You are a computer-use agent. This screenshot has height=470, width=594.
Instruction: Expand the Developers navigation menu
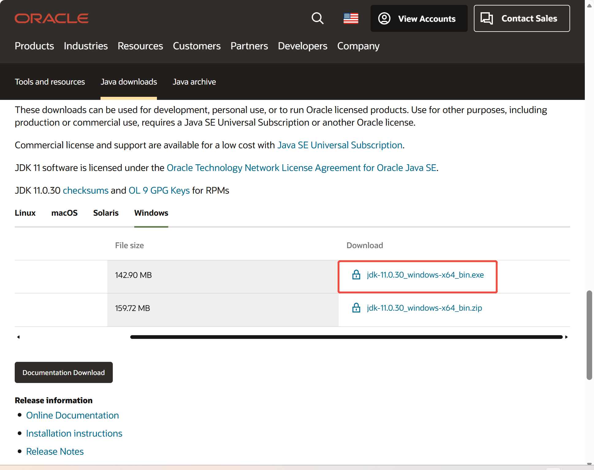(x=302, y=46)
